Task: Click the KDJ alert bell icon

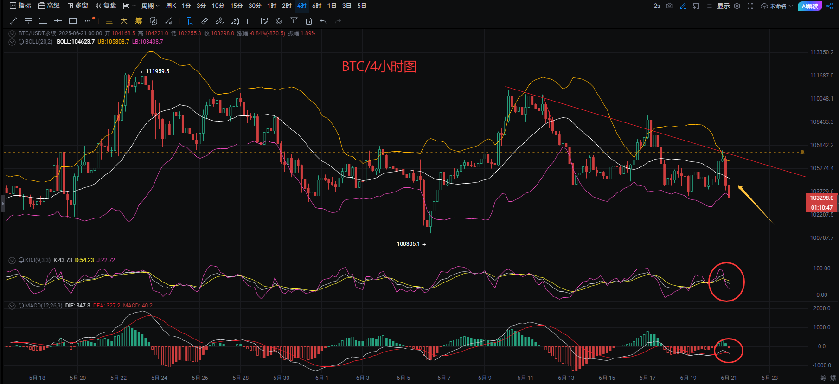Action: coord(21,260)
